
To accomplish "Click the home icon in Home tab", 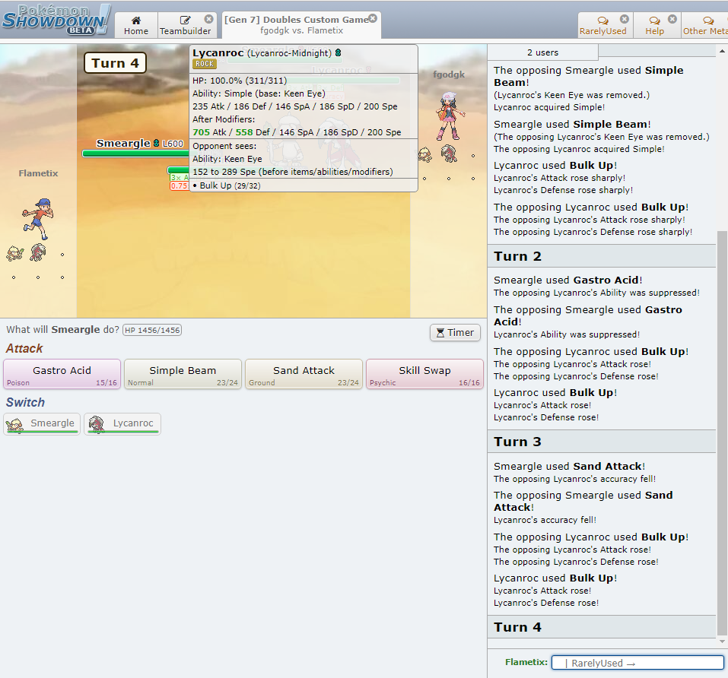I will (x=136, y=21).
